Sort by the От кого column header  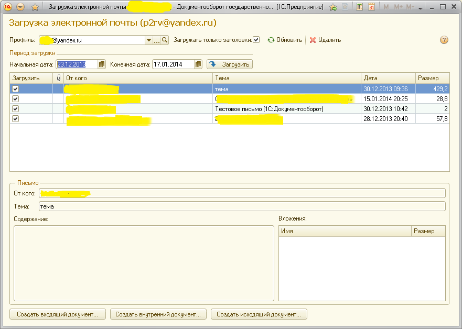pos(138,78)
